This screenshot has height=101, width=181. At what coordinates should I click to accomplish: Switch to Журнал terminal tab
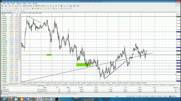click(75, 94)
